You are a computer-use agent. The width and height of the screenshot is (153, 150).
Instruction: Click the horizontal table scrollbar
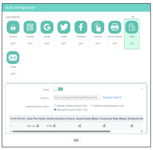(x=61, y=131)
